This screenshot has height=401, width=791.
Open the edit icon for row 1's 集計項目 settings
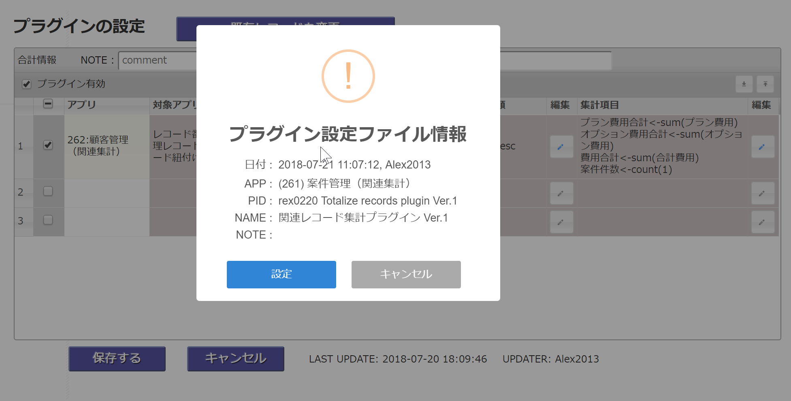[763, 147]
